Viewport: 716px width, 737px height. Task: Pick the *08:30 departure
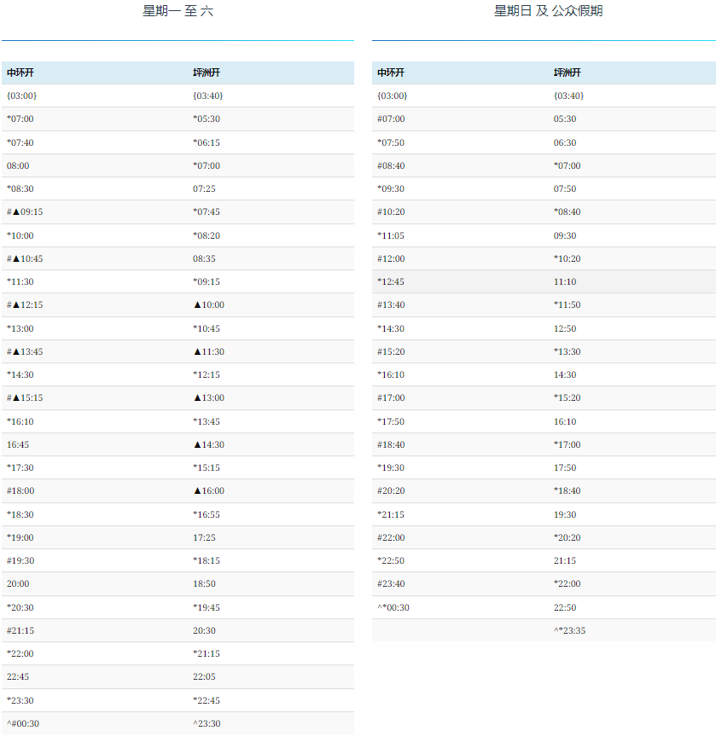click(20, 189)
